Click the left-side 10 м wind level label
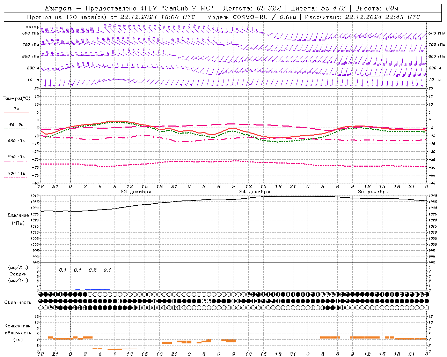The width and height of the screenshot is (447, 357). 34,80
